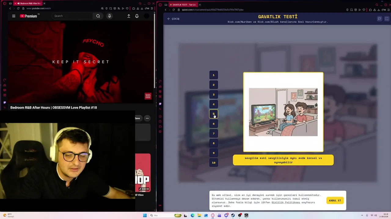Viewport: 391px width, 219px height.
Task: Open the YouTube account avatar menu
Action: point(147,16)
